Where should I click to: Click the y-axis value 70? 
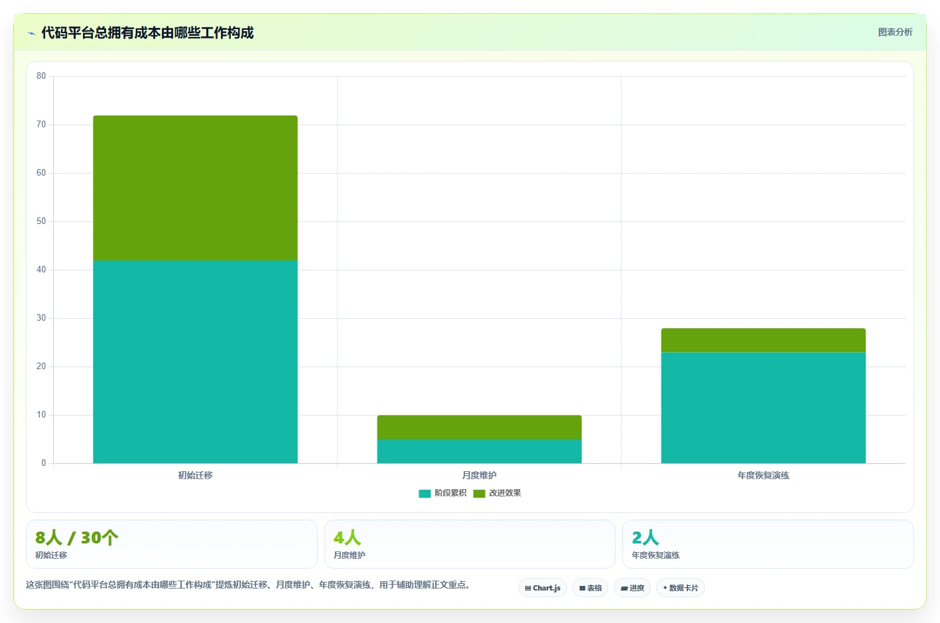point(41,125)
